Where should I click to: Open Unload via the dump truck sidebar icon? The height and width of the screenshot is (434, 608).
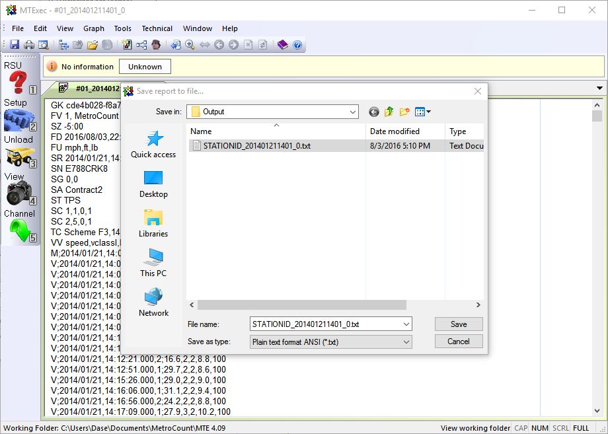tap(19, 157)
